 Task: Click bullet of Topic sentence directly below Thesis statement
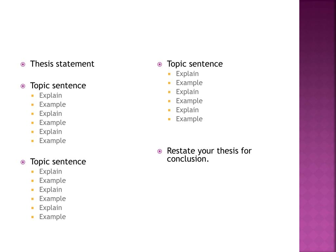[23, 86]
